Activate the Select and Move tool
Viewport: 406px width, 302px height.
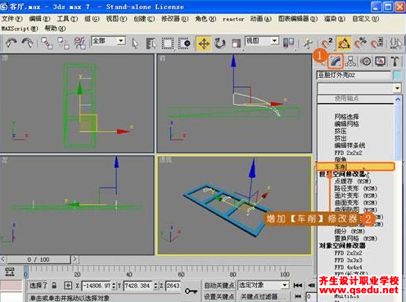204,43
